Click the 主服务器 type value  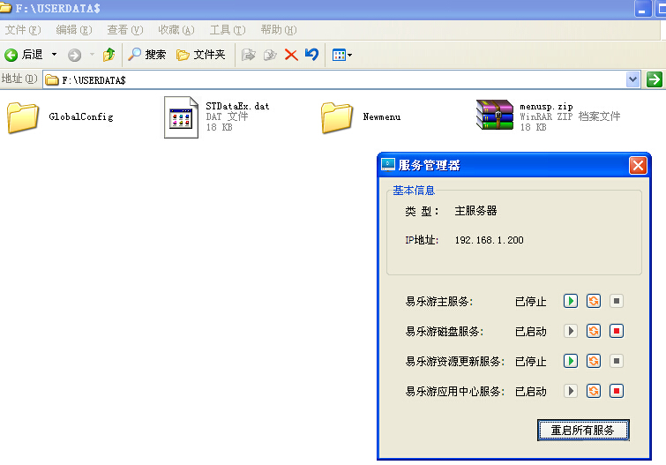pos(475,211)
